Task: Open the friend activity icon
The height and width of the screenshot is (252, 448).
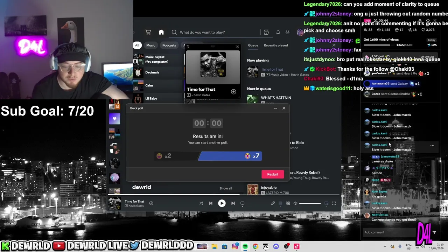Action: (287, 32)
